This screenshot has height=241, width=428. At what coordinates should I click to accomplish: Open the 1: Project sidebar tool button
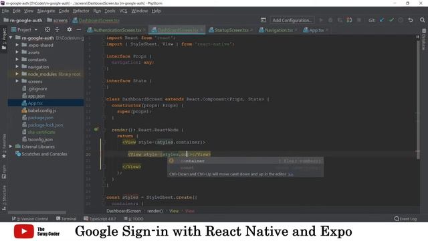click(x=4, y=39)
